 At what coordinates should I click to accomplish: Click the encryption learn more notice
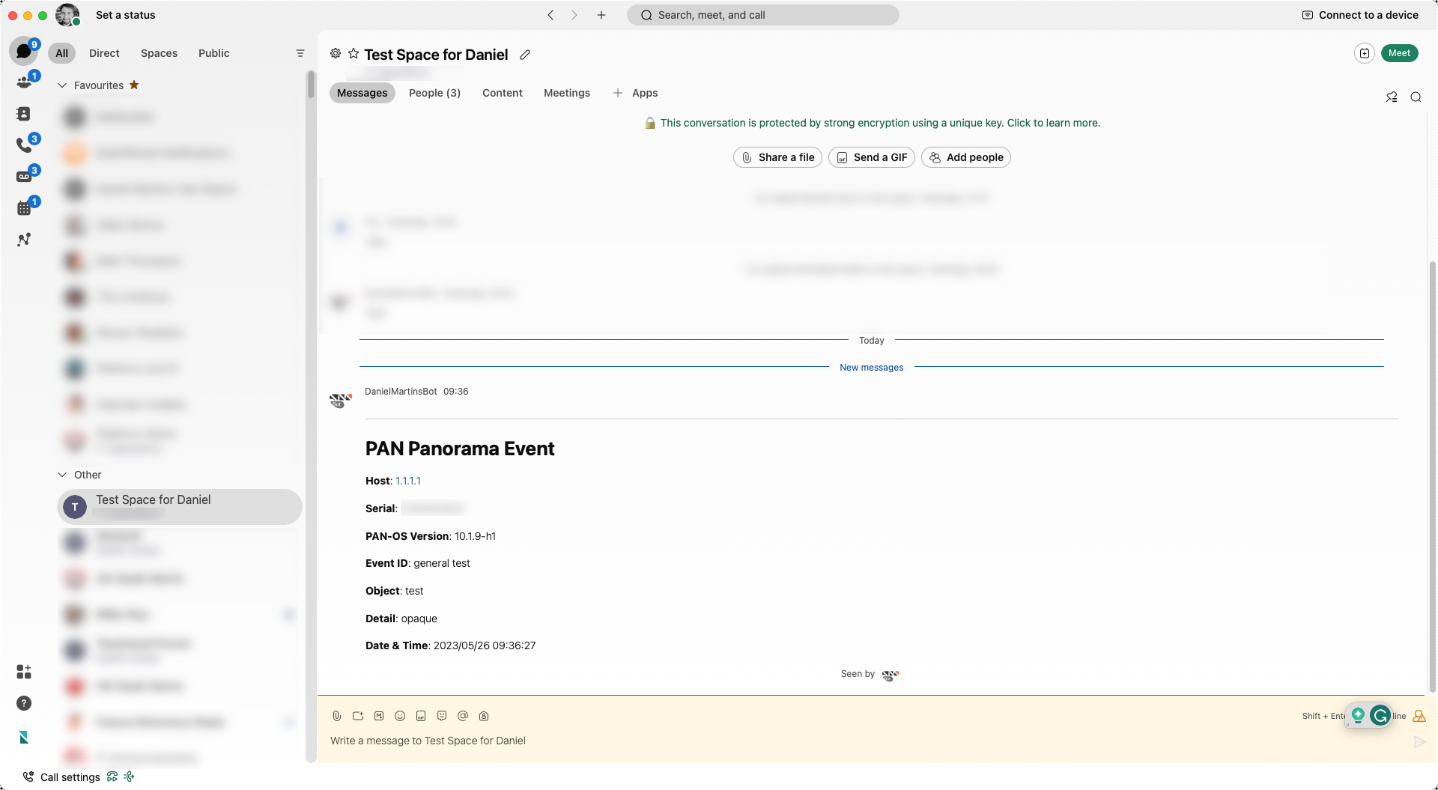coord(872,123)
